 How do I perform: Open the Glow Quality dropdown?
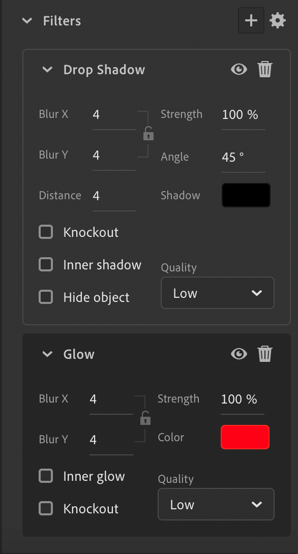click(x=216, y=504)
